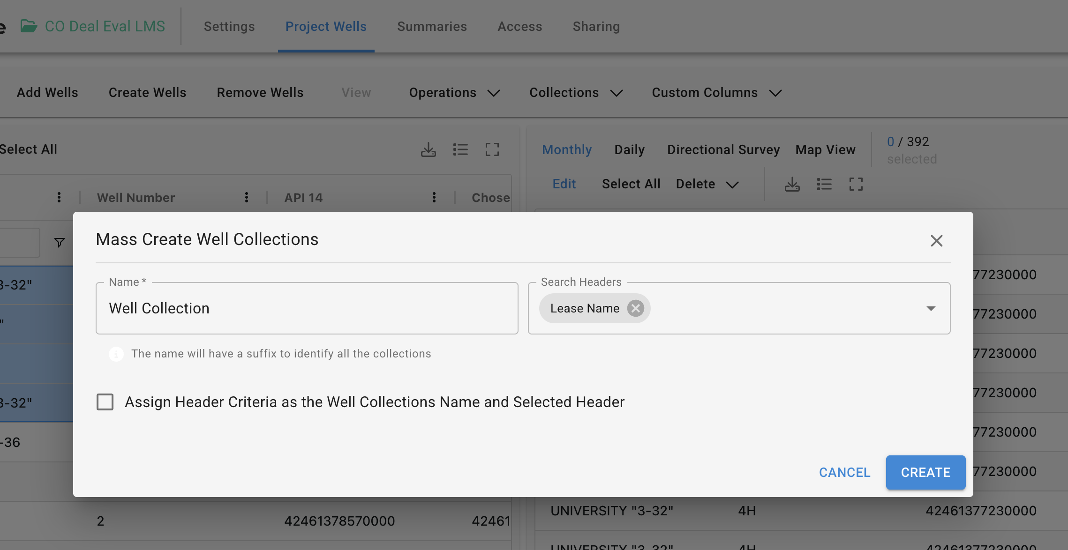Click the filter funnel icon
1068x550 pixels.
click(60, 242)
